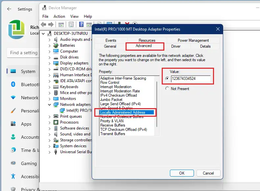Expand the Batteries node
The width and height of the screenshot is (260, 191).
click(49, 46)
